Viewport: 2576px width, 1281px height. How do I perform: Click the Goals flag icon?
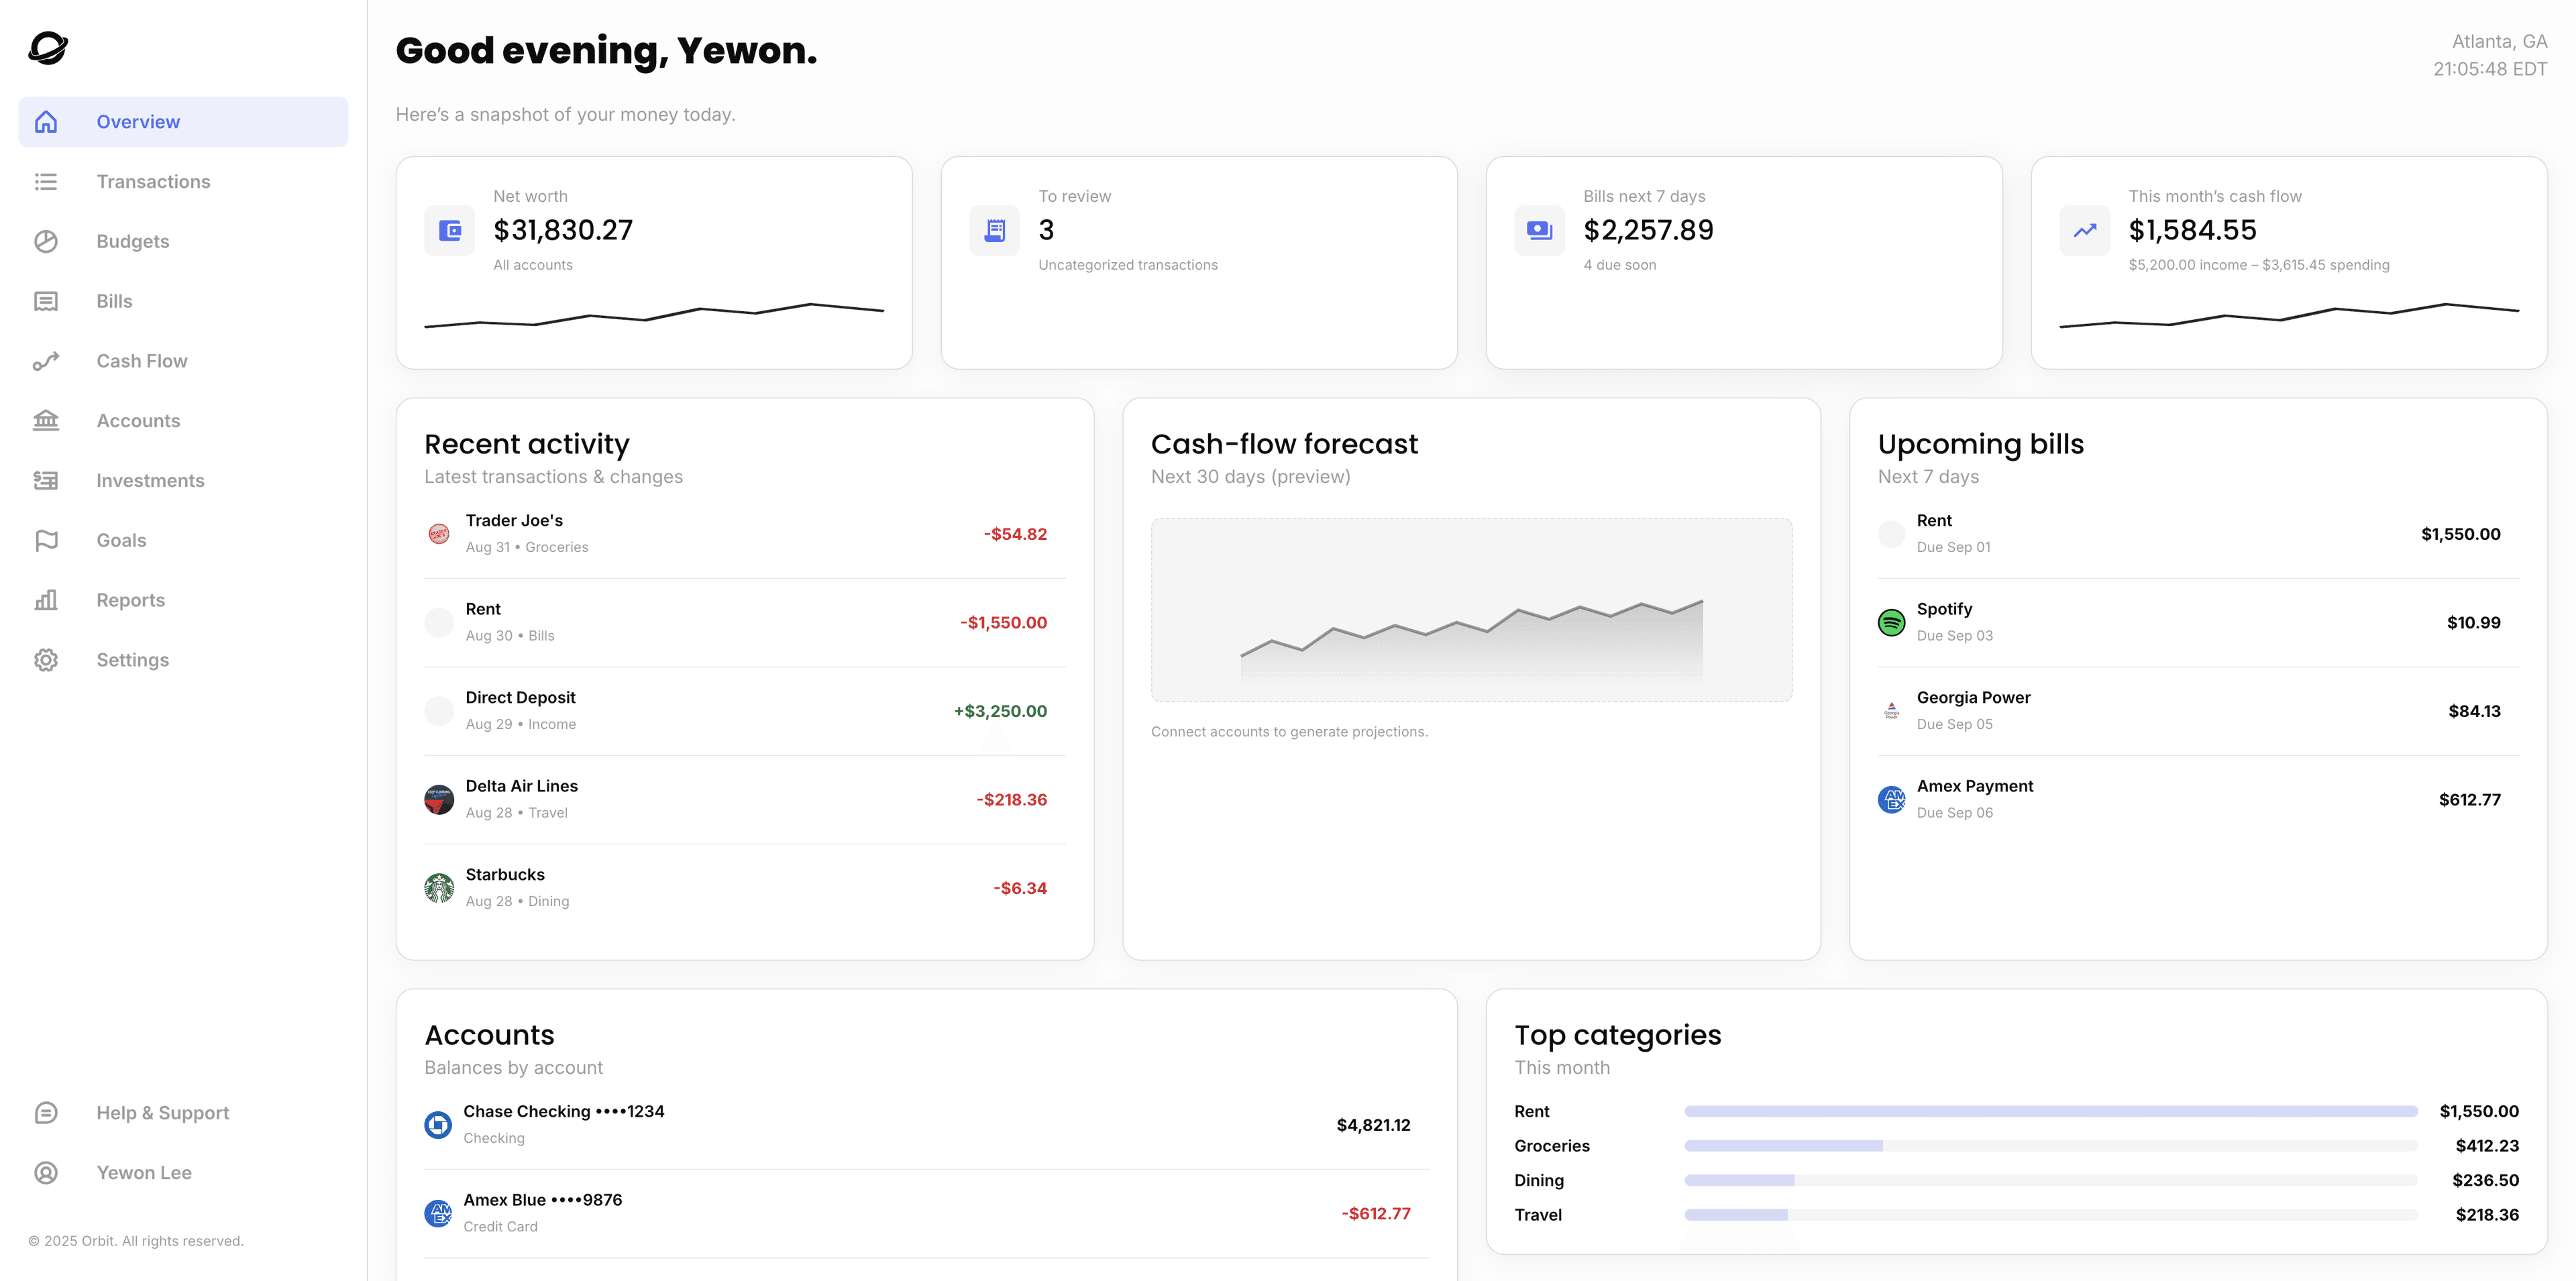click(x=46, y=540)
